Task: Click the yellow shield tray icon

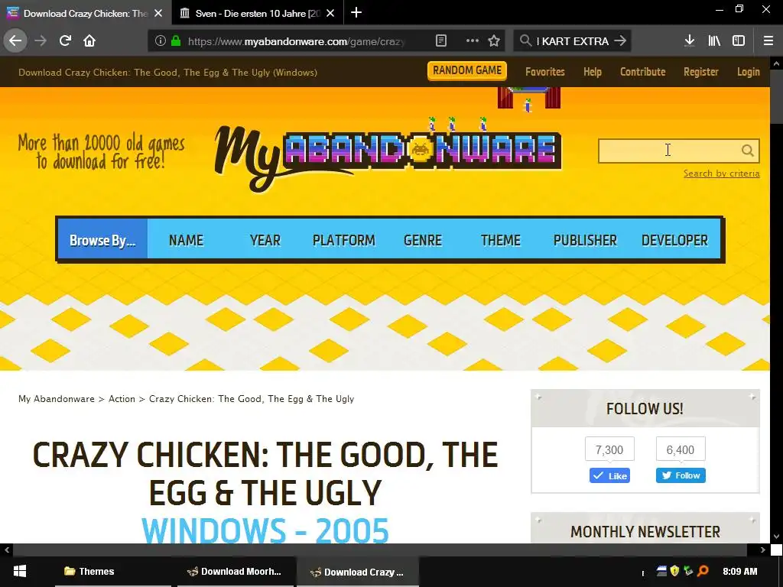Action: click(674, 571)
